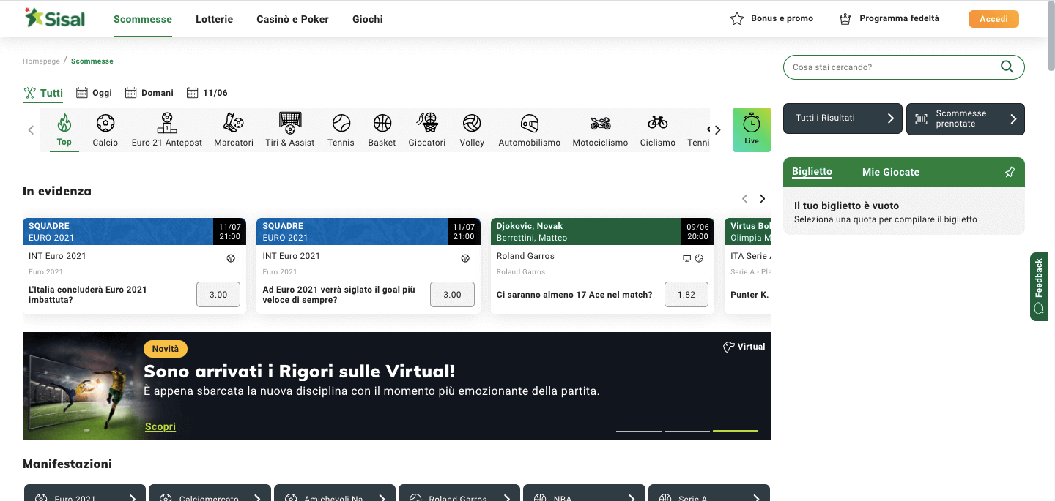Choose the Basket sport icon

[382, 130]
